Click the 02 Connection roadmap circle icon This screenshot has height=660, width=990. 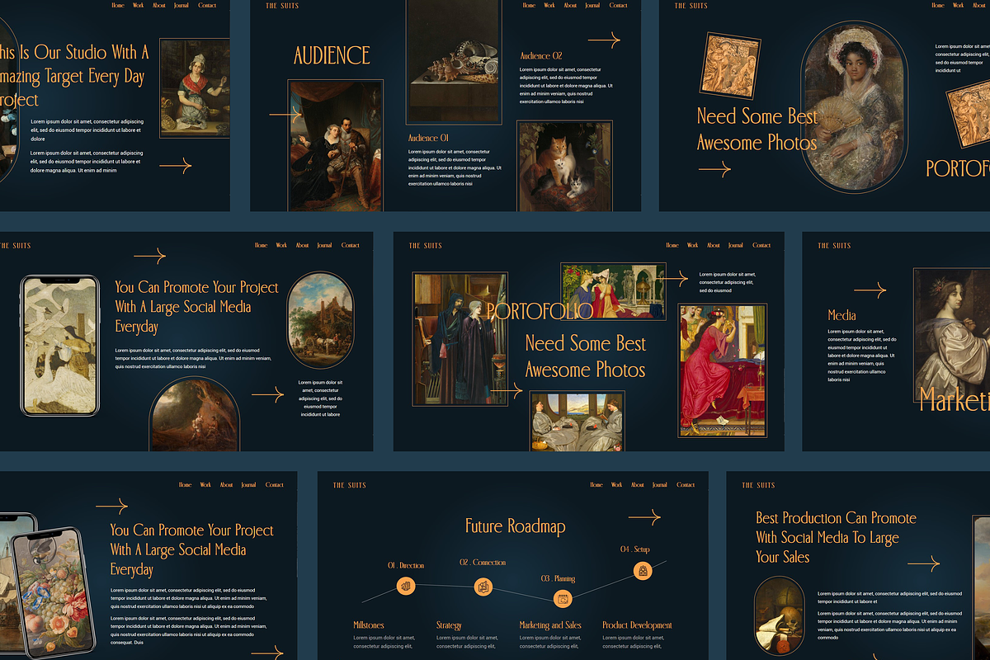point(483,587)
